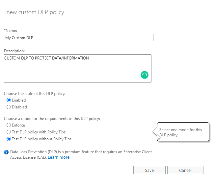Choose the Enforce mode radio button
This screenshot has width=214, height=185.
(9, 125)
